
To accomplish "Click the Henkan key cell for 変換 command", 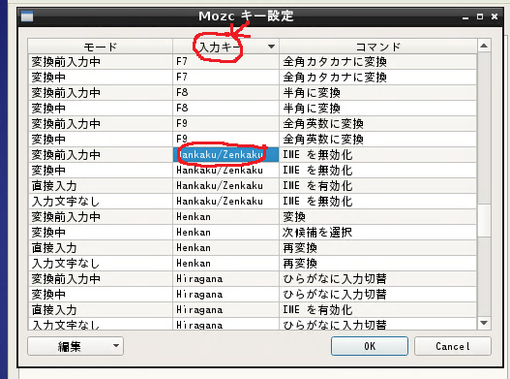I will pos(225,217).
